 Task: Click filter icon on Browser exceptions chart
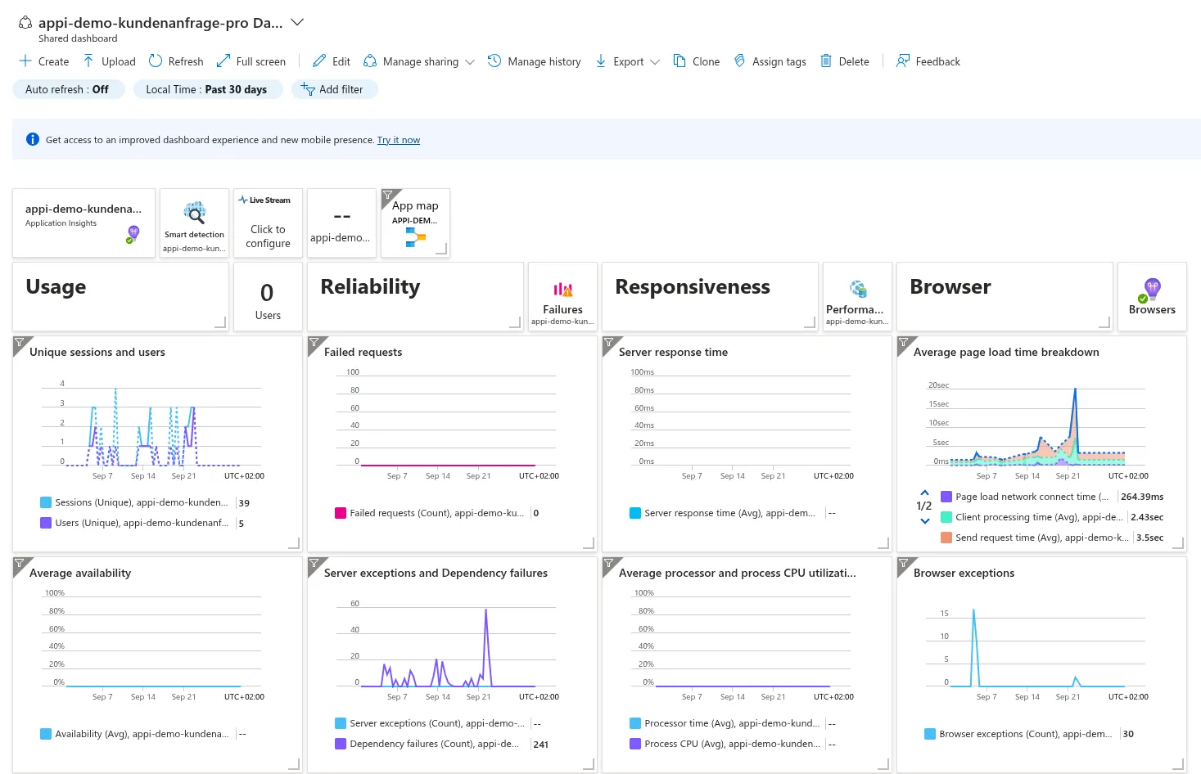click(904, 564)
